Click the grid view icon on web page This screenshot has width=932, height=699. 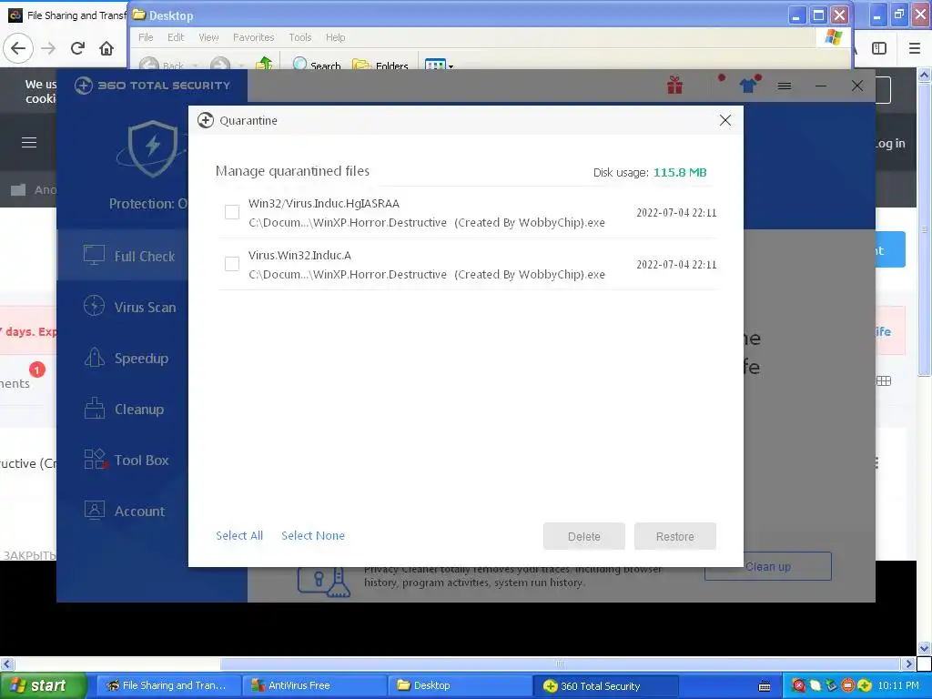point(884,381)
